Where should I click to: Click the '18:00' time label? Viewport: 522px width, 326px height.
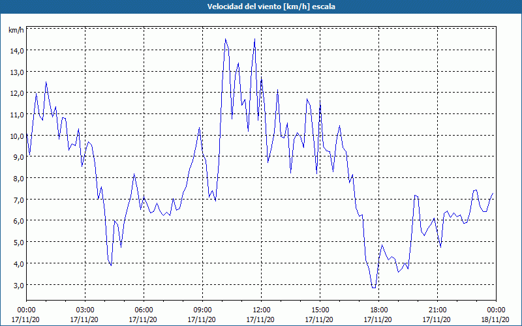379,310
